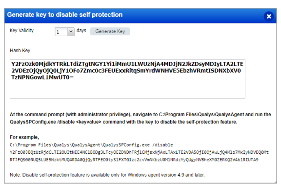Screen dimensions: 281x186
Task: Click the days label next to dropdown
Action: (81, 30)
